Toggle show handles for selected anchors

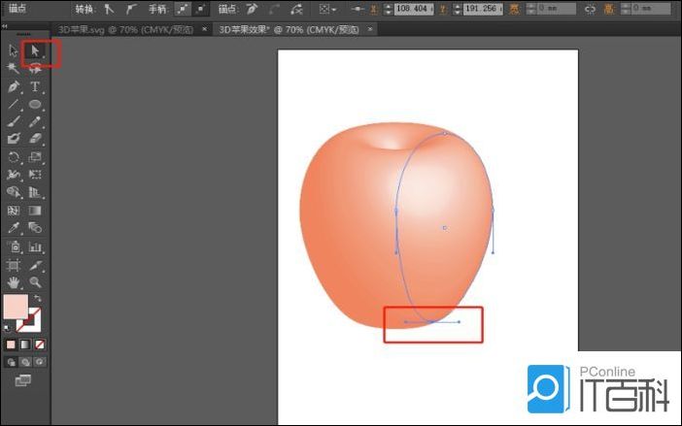pos(184,9)
